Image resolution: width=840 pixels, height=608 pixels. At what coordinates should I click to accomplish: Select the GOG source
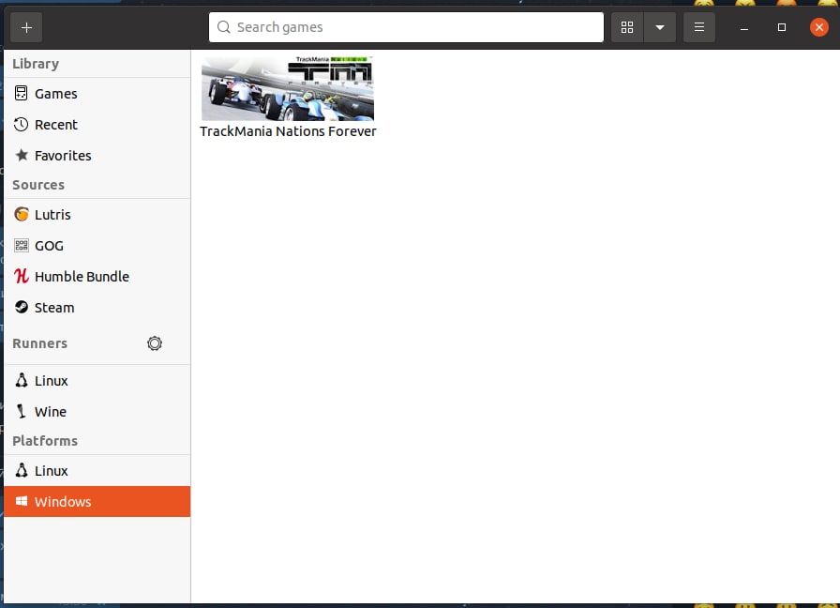coord(97,246)
